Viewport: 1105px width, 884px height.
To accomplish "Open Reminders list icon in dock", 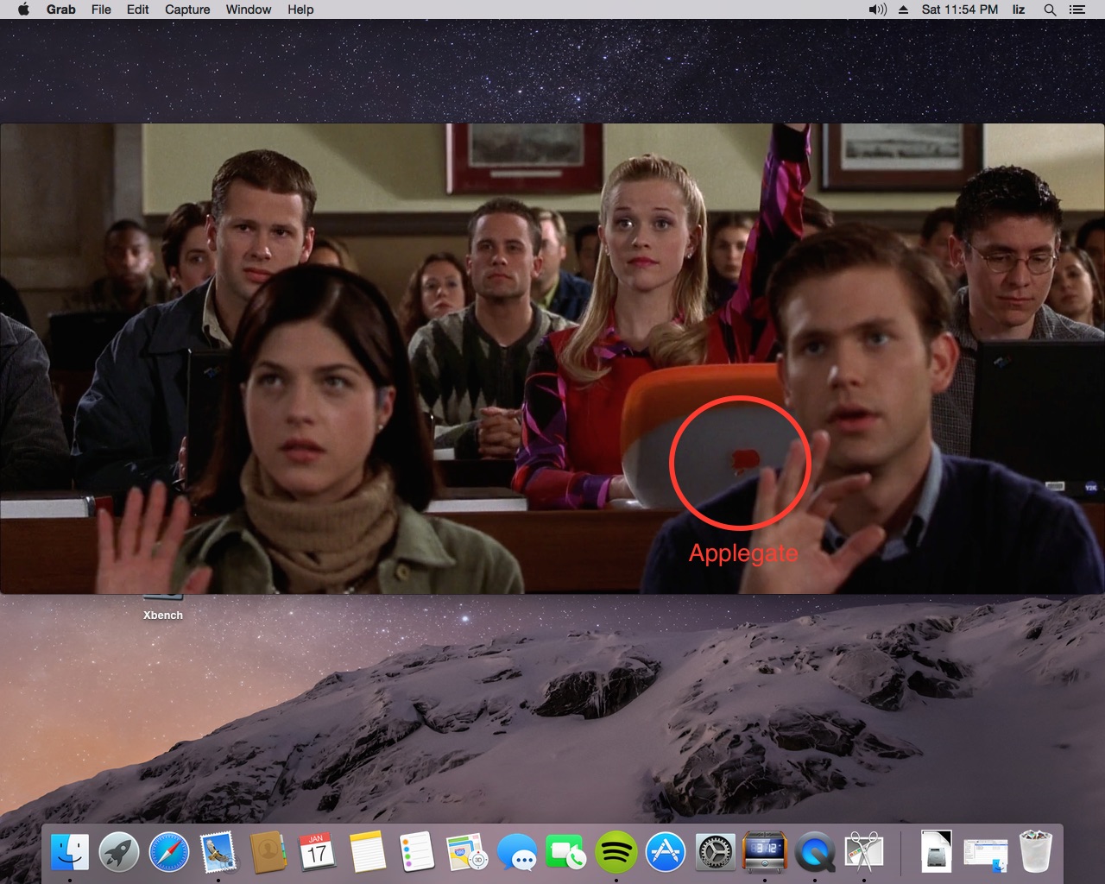I will (417, 853).
